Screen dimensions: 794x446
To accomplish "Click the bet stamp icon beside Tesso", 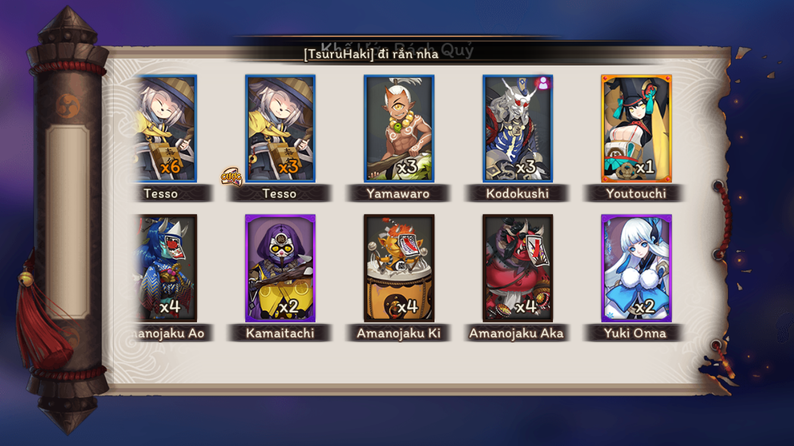I will click(231, 177).
